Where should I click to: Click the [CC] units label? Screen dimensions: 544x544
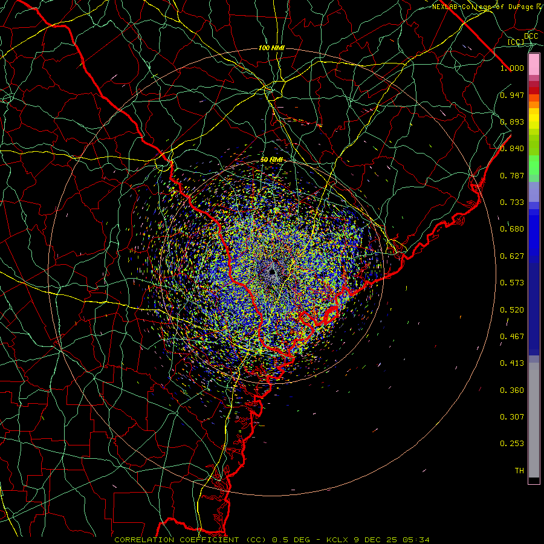click(516, 42)
